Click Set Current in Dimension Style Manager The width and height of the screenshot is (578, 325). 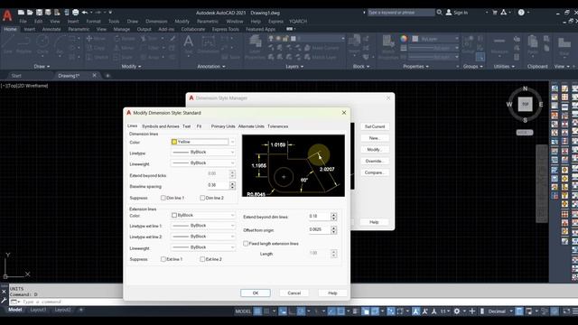(375, 126)
